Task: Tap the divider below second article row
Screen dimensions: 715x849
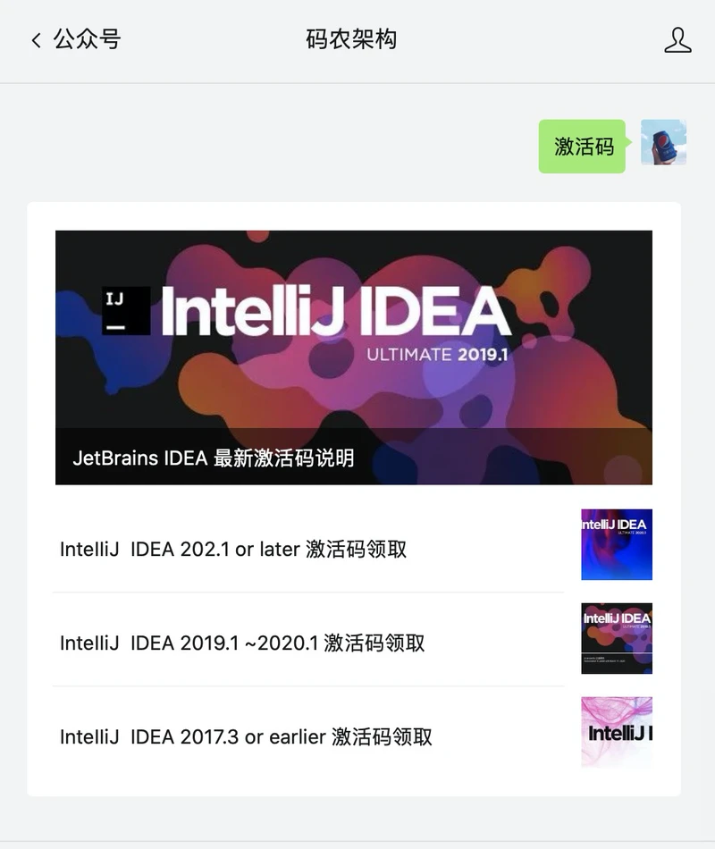Action: [x=308, y=686]
